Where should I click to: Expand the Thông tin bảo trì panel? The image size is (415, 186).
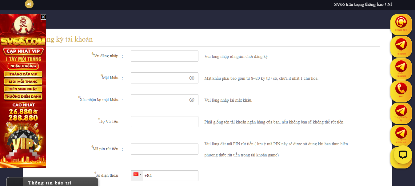[52, 183]
